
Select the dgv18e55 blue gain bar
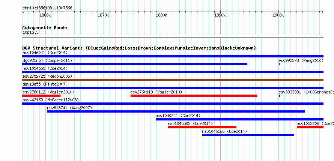[173, 88]
